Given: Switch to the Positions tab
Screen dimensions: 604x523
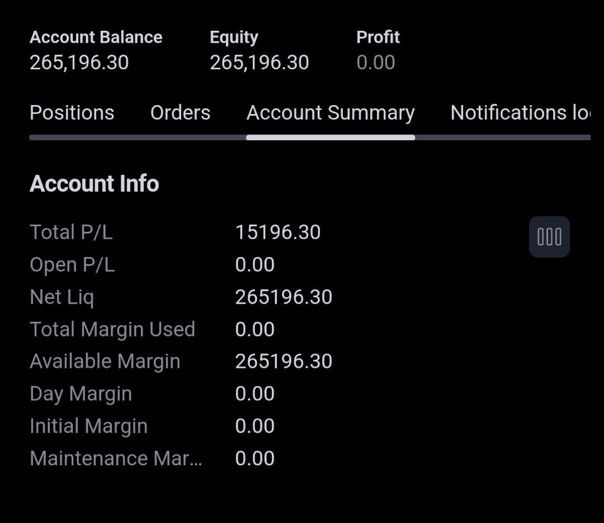Looking at the screenshot, I should coord(72,113).
